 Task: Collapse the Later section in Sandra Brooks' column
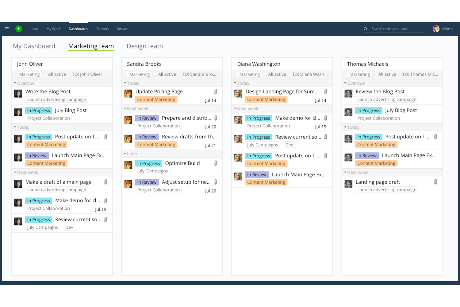point(125,153)
